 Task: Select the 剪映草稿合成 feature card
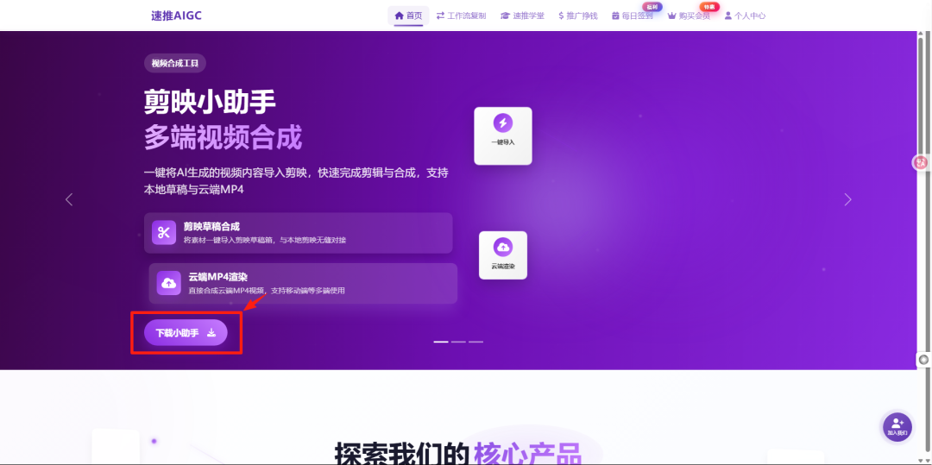tap(299, 233)
